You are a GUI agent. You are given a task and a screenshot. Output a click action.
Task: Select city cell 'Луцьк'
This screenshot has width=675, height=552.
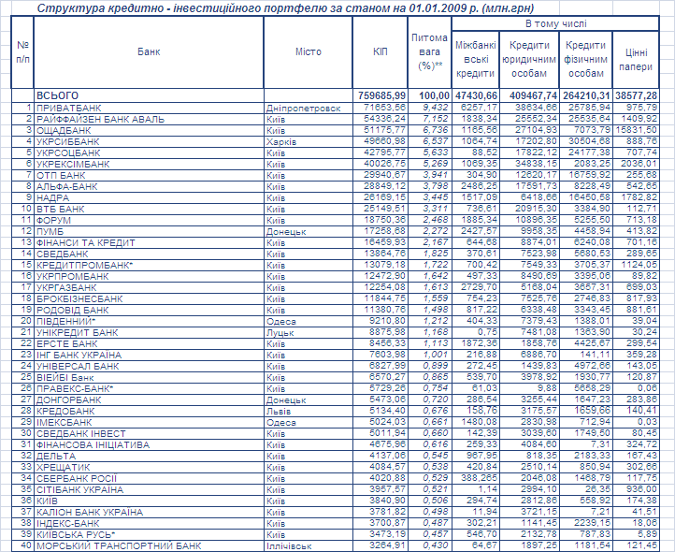tap(308, 332)
